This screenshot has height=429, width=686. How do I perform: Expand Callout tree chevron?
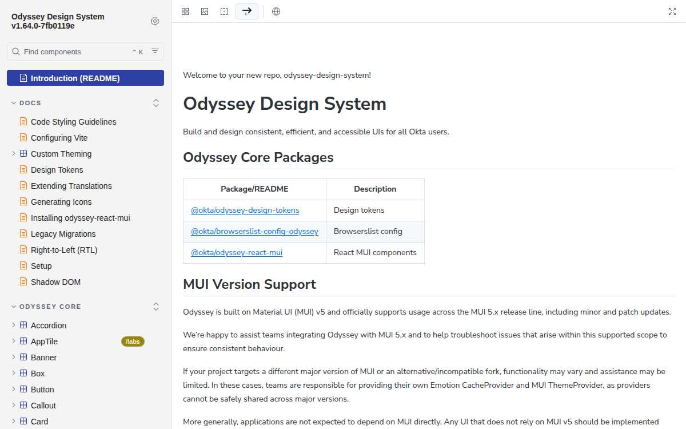tap(14, 406)
